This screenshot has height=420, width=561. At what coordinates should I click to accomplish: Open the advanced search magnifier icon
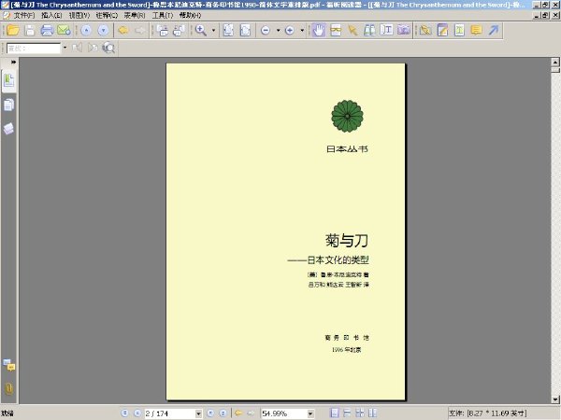pos(108,48)
